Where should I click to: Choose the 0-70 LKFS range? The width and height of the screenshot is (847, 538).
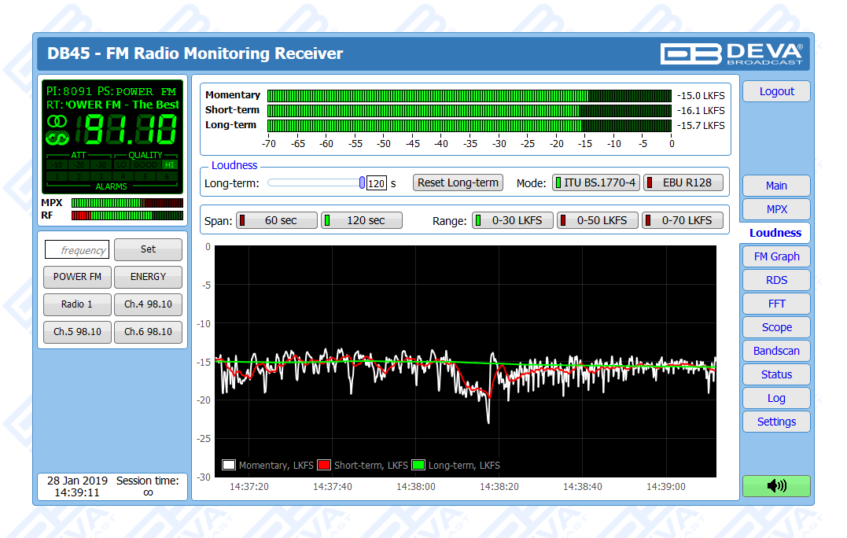[x=682, y=220]
